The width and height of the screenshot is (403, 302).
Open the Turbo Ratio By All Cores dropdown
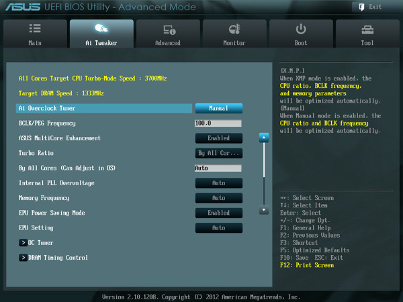coord(219,153)
